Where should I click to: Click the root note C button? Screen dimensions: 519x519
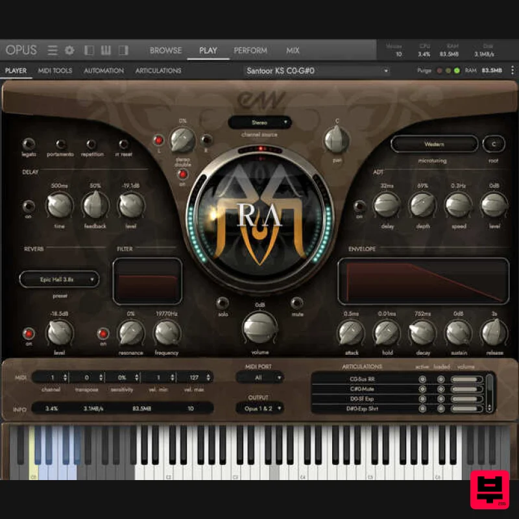click(x=494, y=144)
